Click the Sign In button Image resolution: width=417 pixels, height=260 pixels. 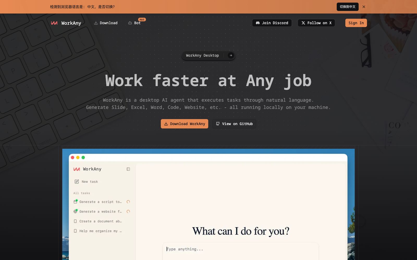tap(356, 23)
